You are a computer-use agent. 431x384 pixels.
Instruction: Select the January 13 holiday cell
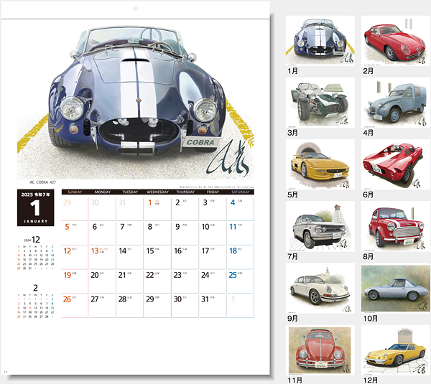coord(103,258)
